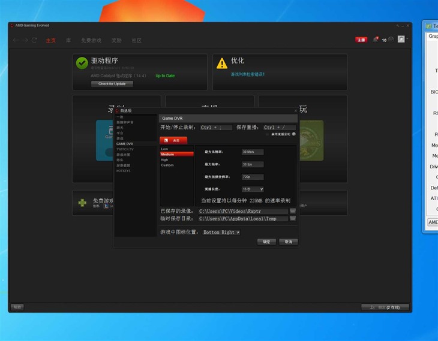Image resolution: width=438 pixels, height=341 pixels.
Task: Select TWITCH.TV in preferences sidebar
Action: (124, 149)
